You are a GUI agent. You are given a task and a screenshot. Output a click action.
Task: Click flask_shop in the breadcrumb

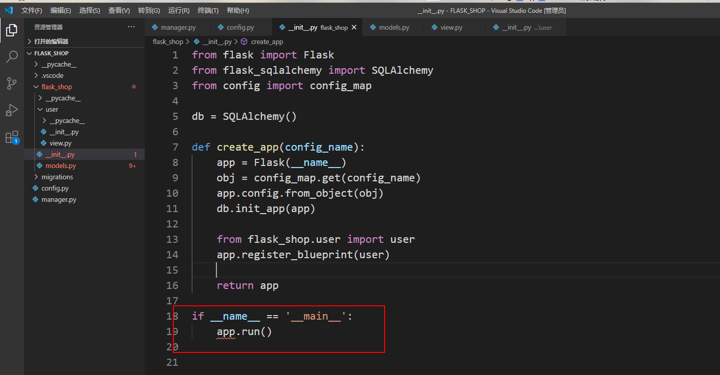pos(168,41)
